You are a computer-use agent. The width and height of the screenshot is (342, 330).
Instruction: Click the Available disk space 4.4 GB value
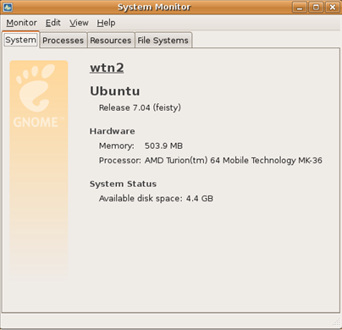(x=200, y=198)
